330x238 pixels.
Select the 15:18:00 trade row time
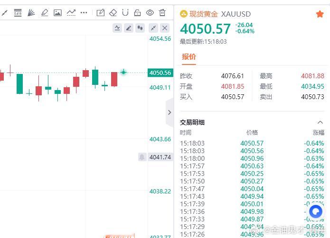pos(192,158)
